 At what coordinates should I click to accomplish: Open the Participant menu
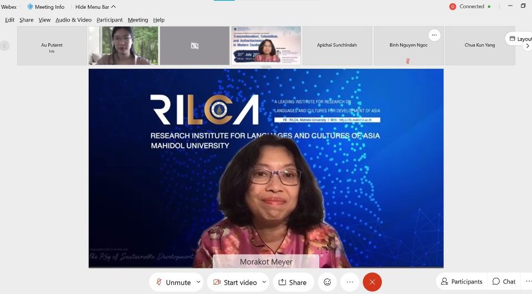pos(109,20)
